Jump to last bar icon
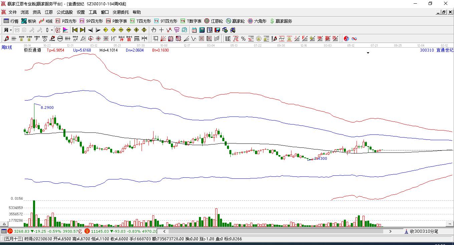The width and height of the screenshot is (454, 245). coord(83,30)
